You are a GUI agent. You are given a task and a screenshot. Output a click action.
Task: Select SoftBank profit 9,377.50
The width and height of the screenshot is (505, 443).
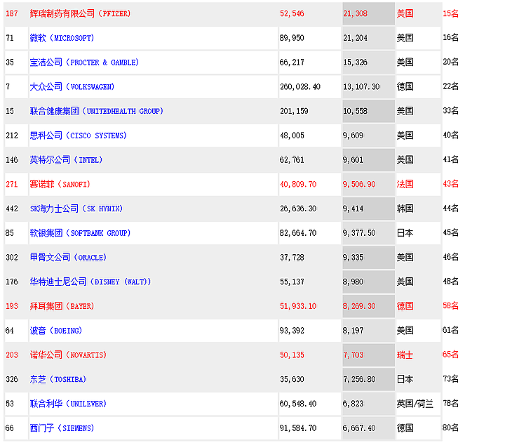[x=359, y=233]
